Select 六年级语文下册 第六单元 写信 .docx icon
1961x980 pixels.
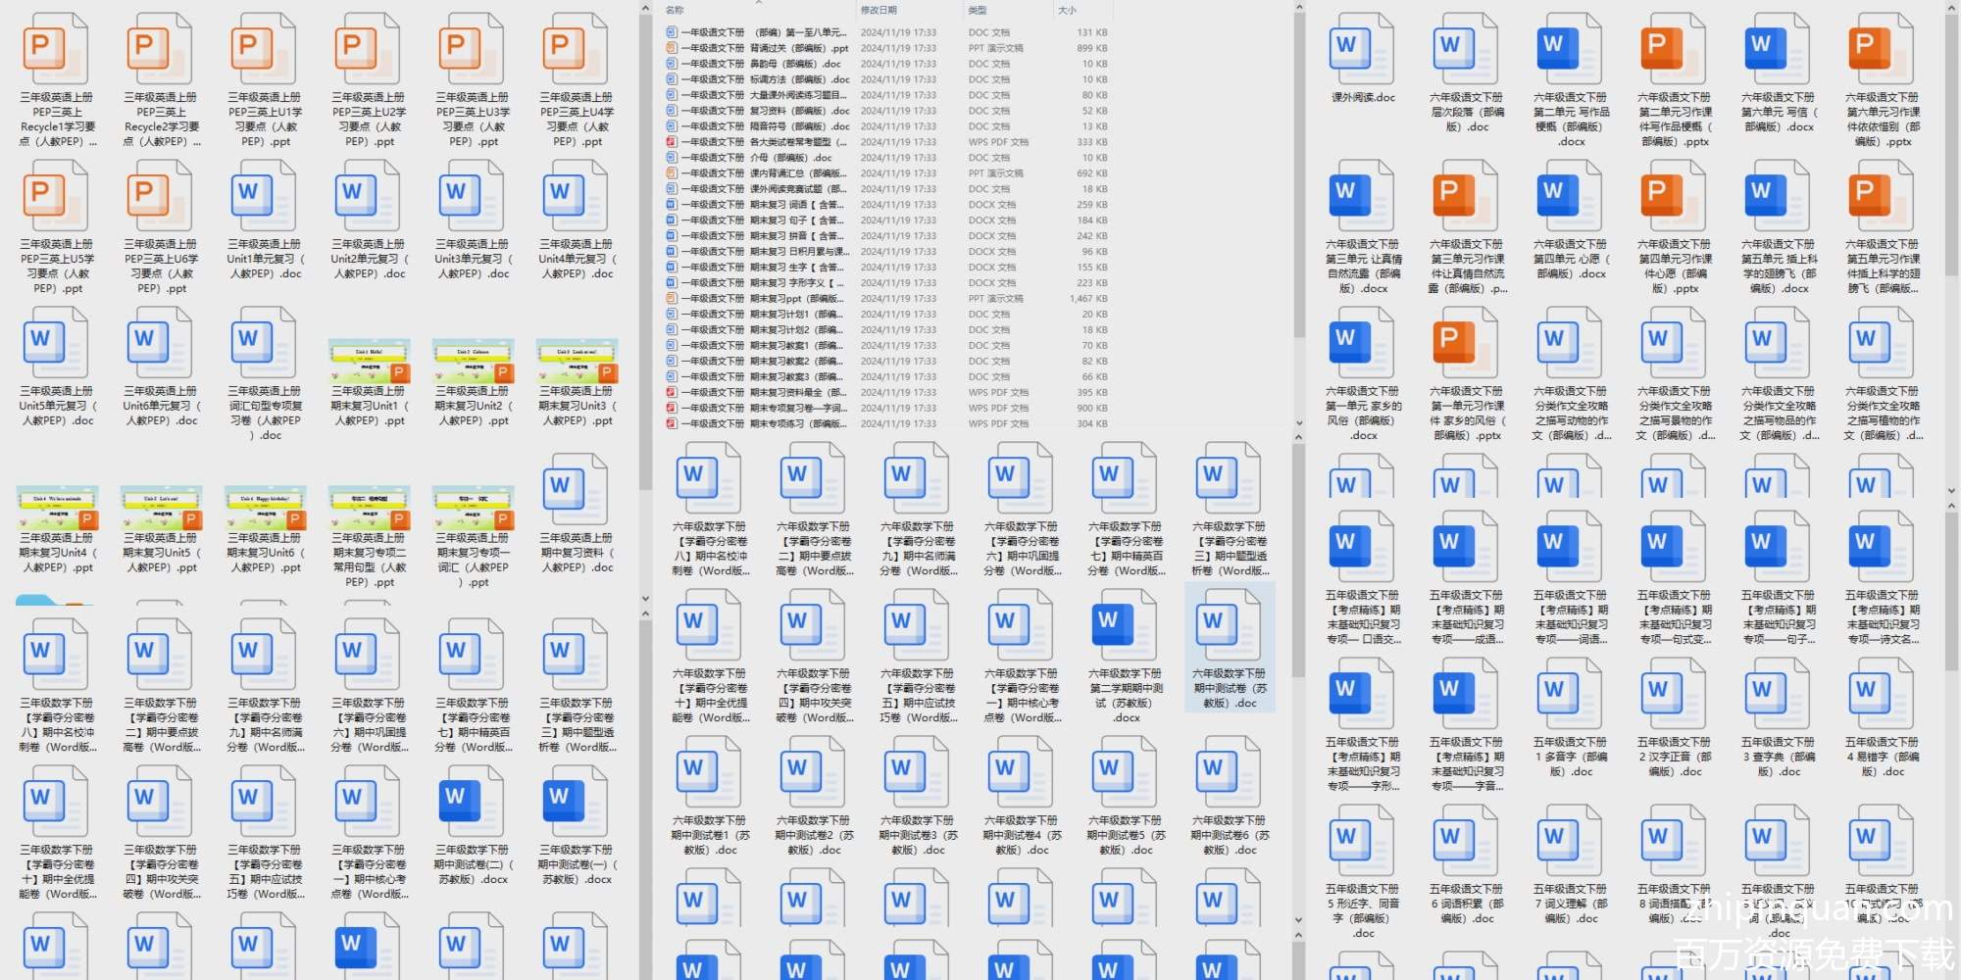1778,49
